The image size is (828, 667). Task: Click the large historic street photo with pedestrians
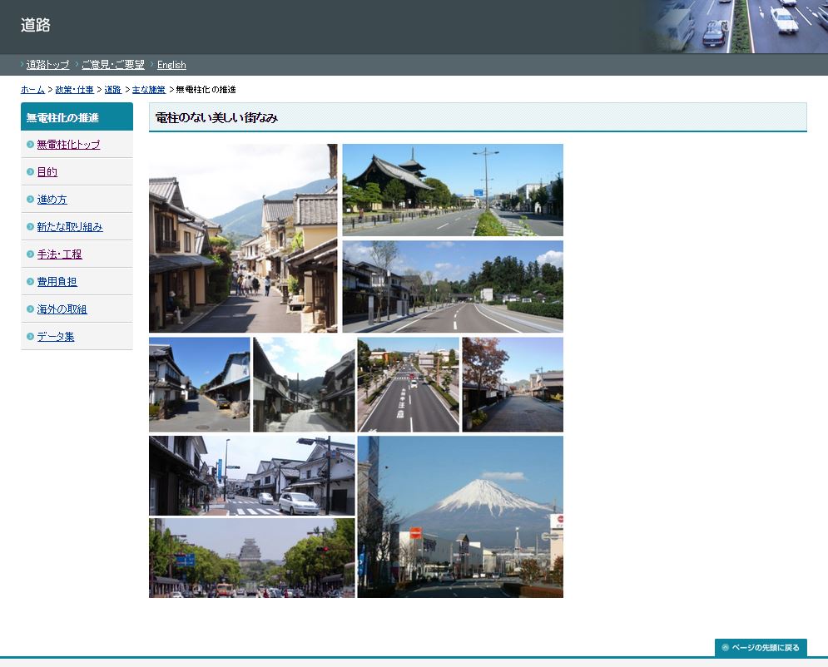coord(243,239)
